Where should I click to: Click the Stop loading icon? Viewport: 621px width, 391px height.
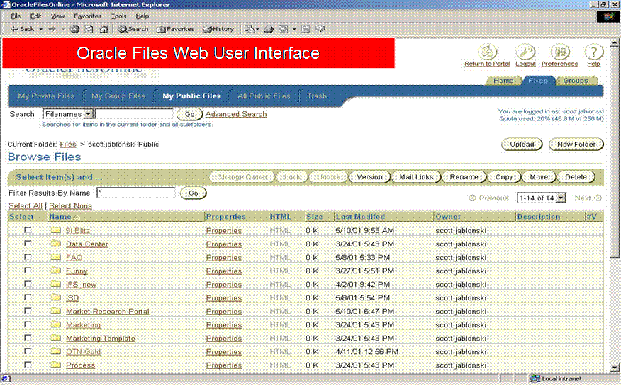coord(74,29)
